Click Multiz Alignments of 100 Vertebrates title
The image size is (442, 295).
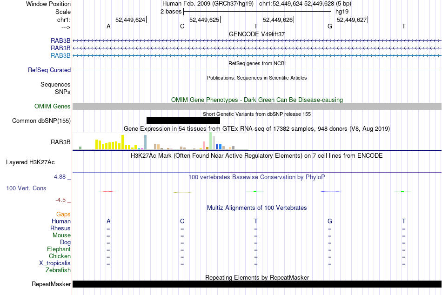[257, 208]
